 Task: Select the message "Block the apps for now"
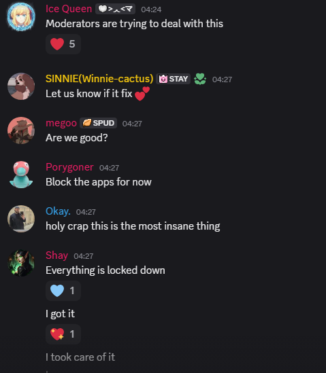[99, 182]
